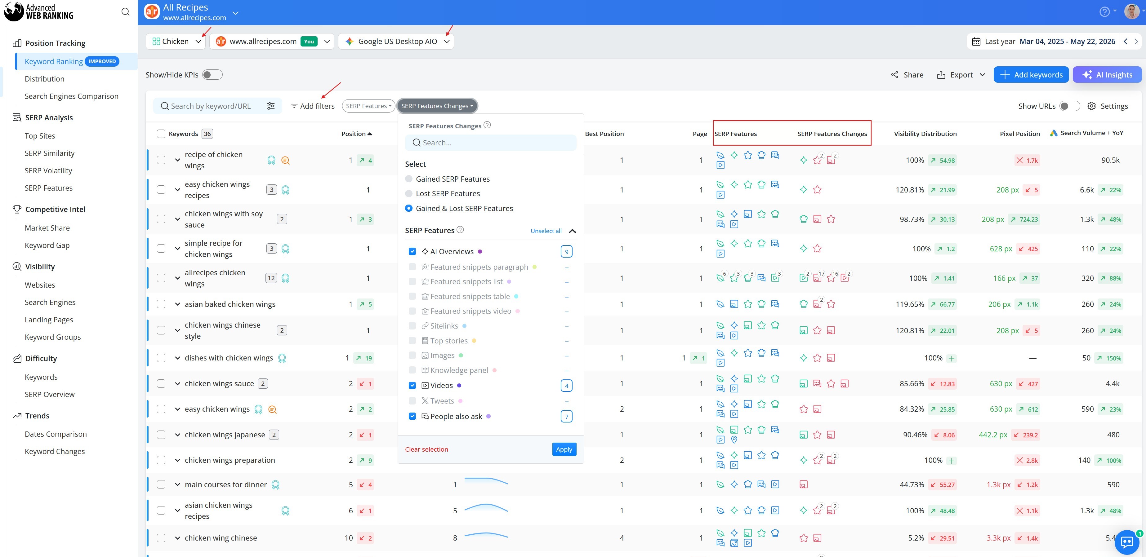The width and height of the screenshot is (1146, 557).
Task: Click the Add keywords button
Action: [1031, 75]
